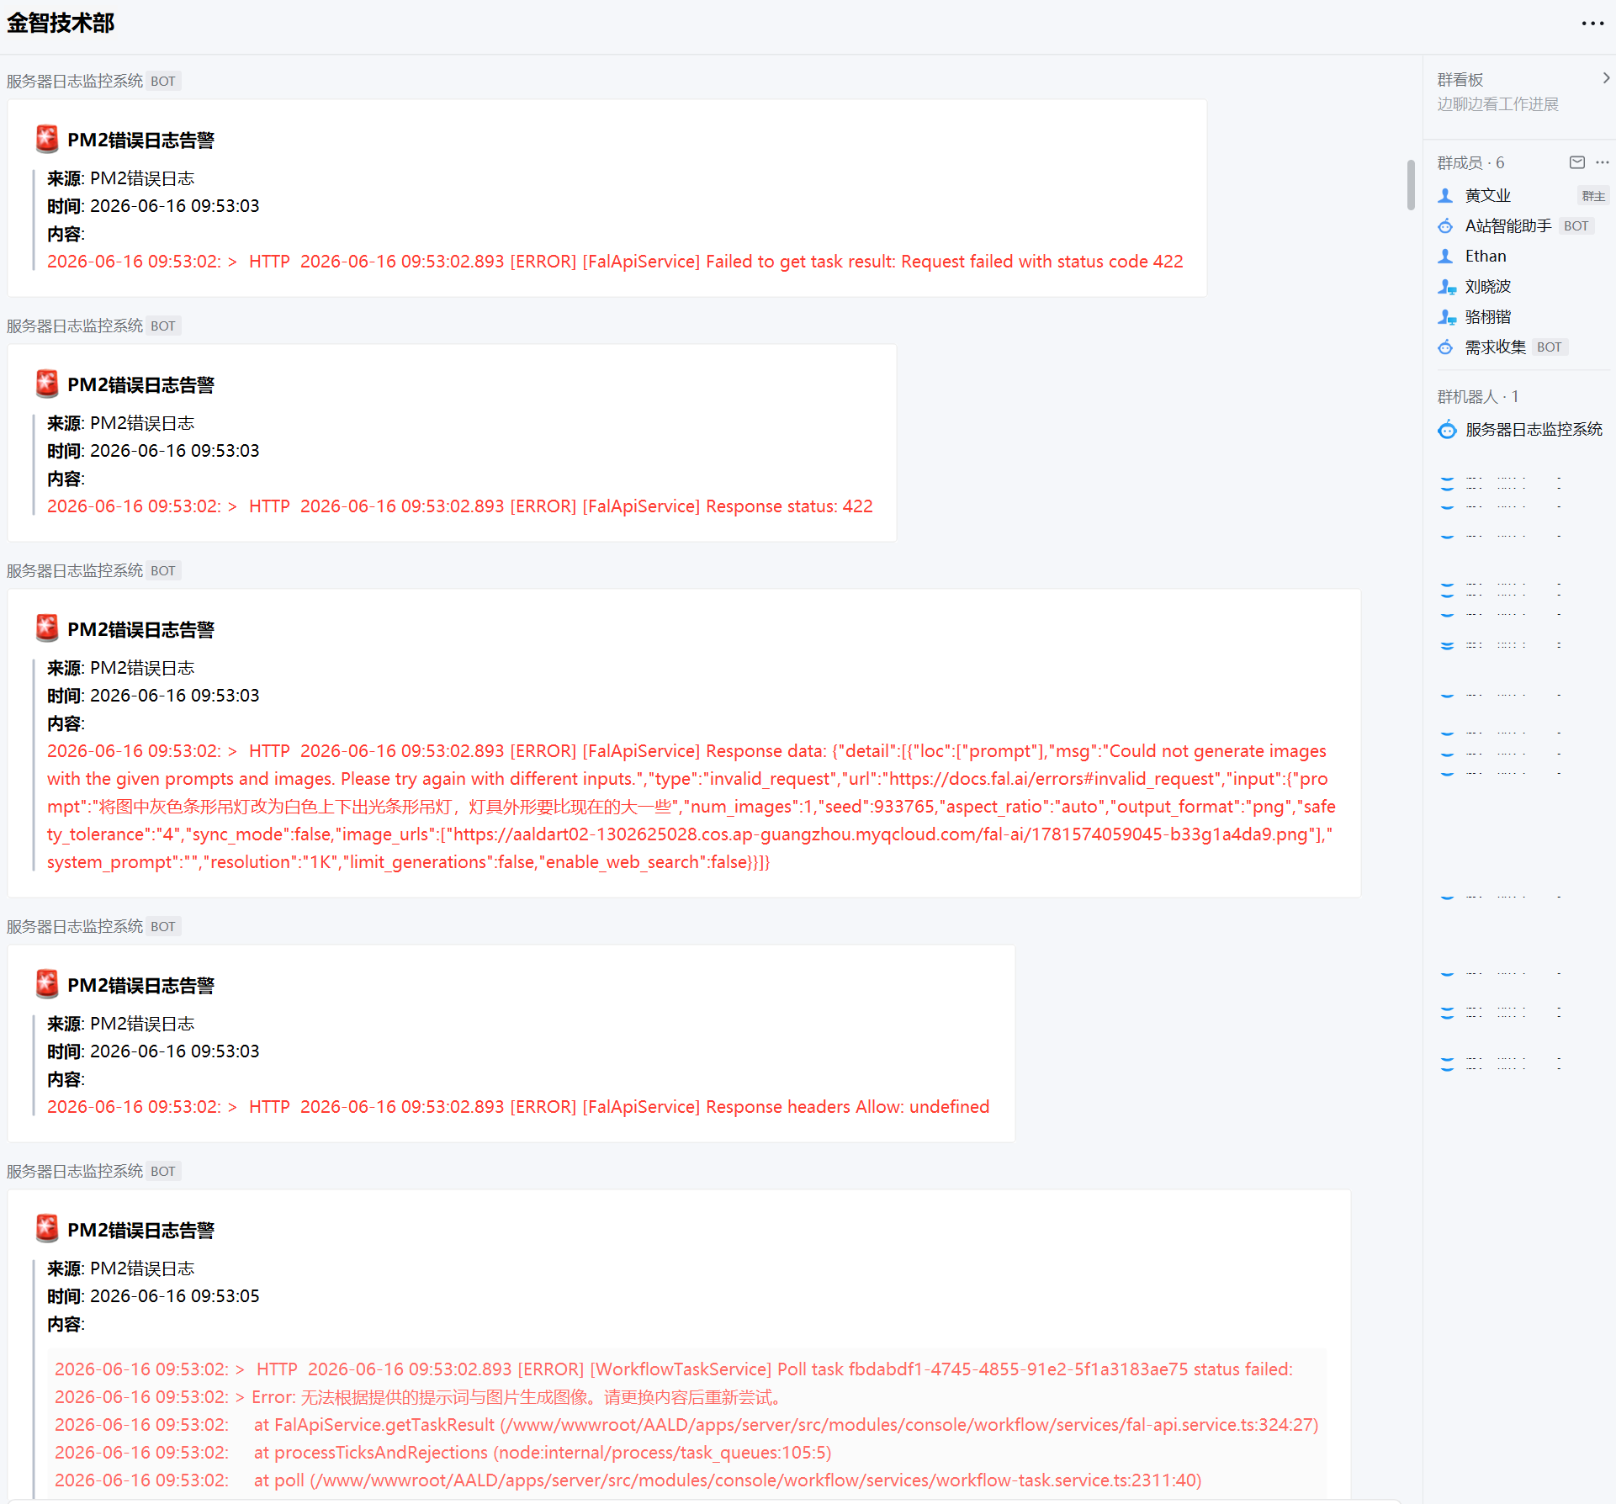1616x1504 pixels.
Task: Click the robot icon of A站智能助手
Action: coord(1446,226)
